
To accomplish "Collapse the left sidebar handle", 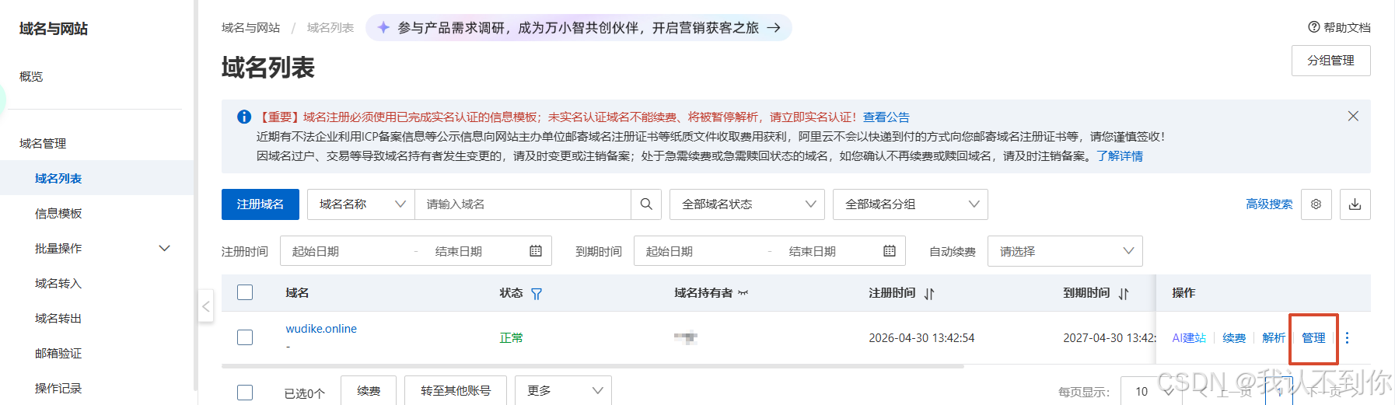I will coord(206,306).
